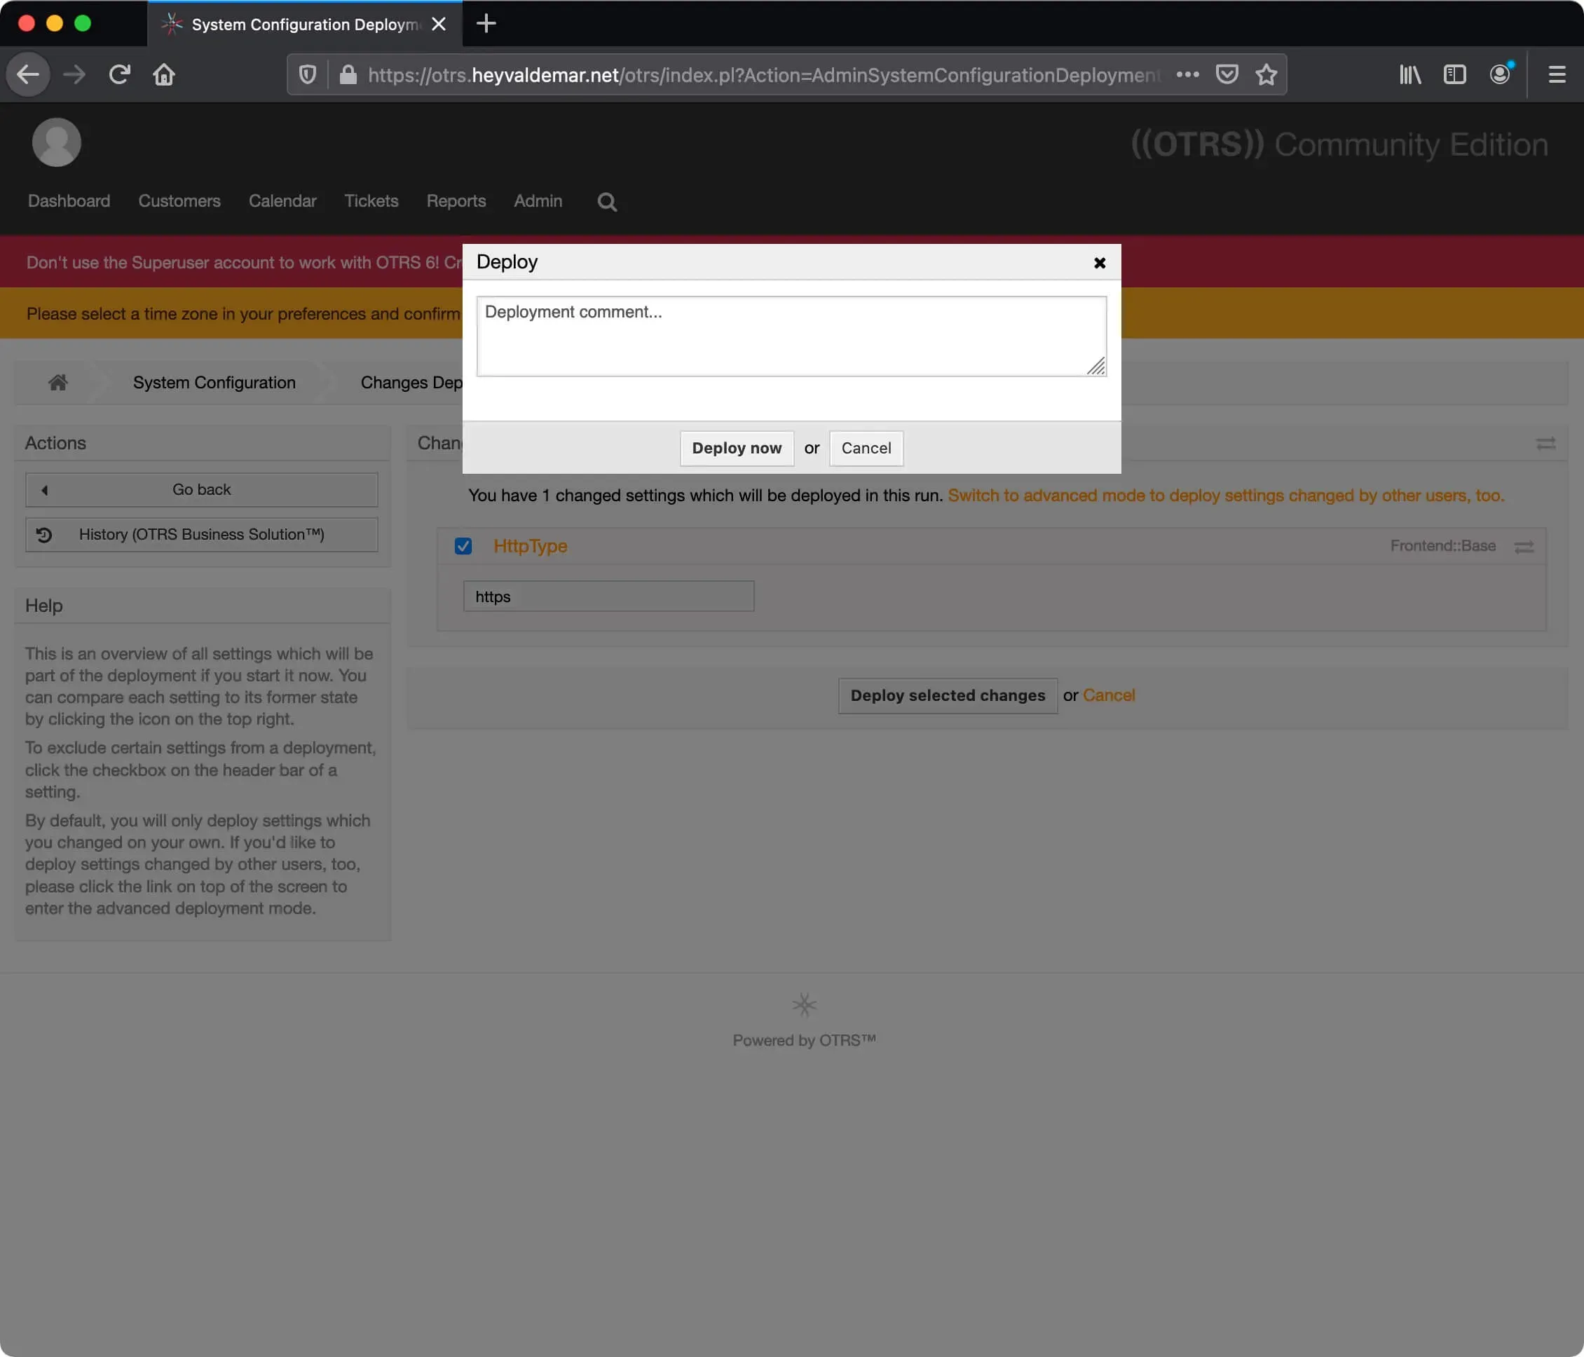Click the Actions panel header
The height and width of the screenshot is (1357, 1584).
pos(203,444)
